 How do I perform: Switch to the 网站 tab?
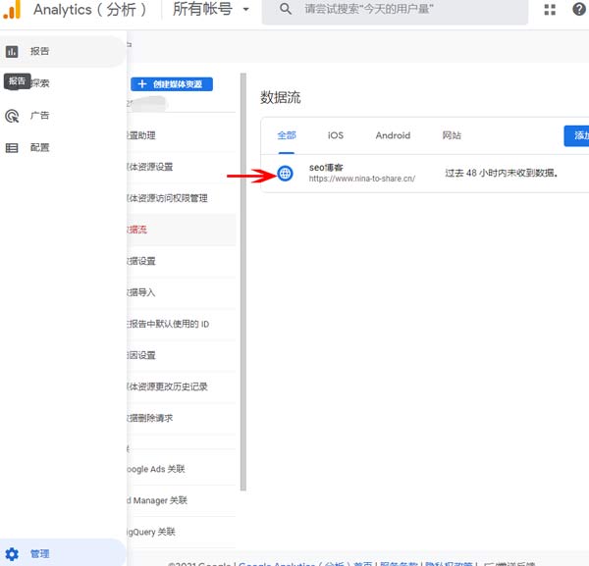452,135
